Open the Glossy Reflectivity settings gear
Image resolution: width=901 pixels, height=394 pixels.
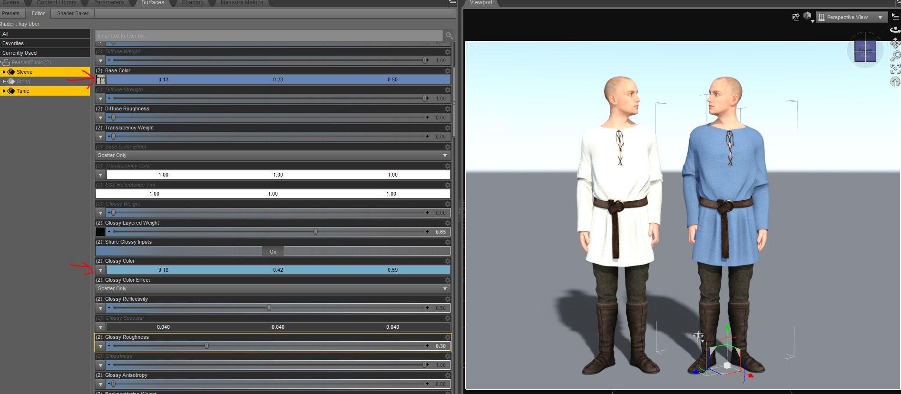pyautogui.click(x=447, y=299)
